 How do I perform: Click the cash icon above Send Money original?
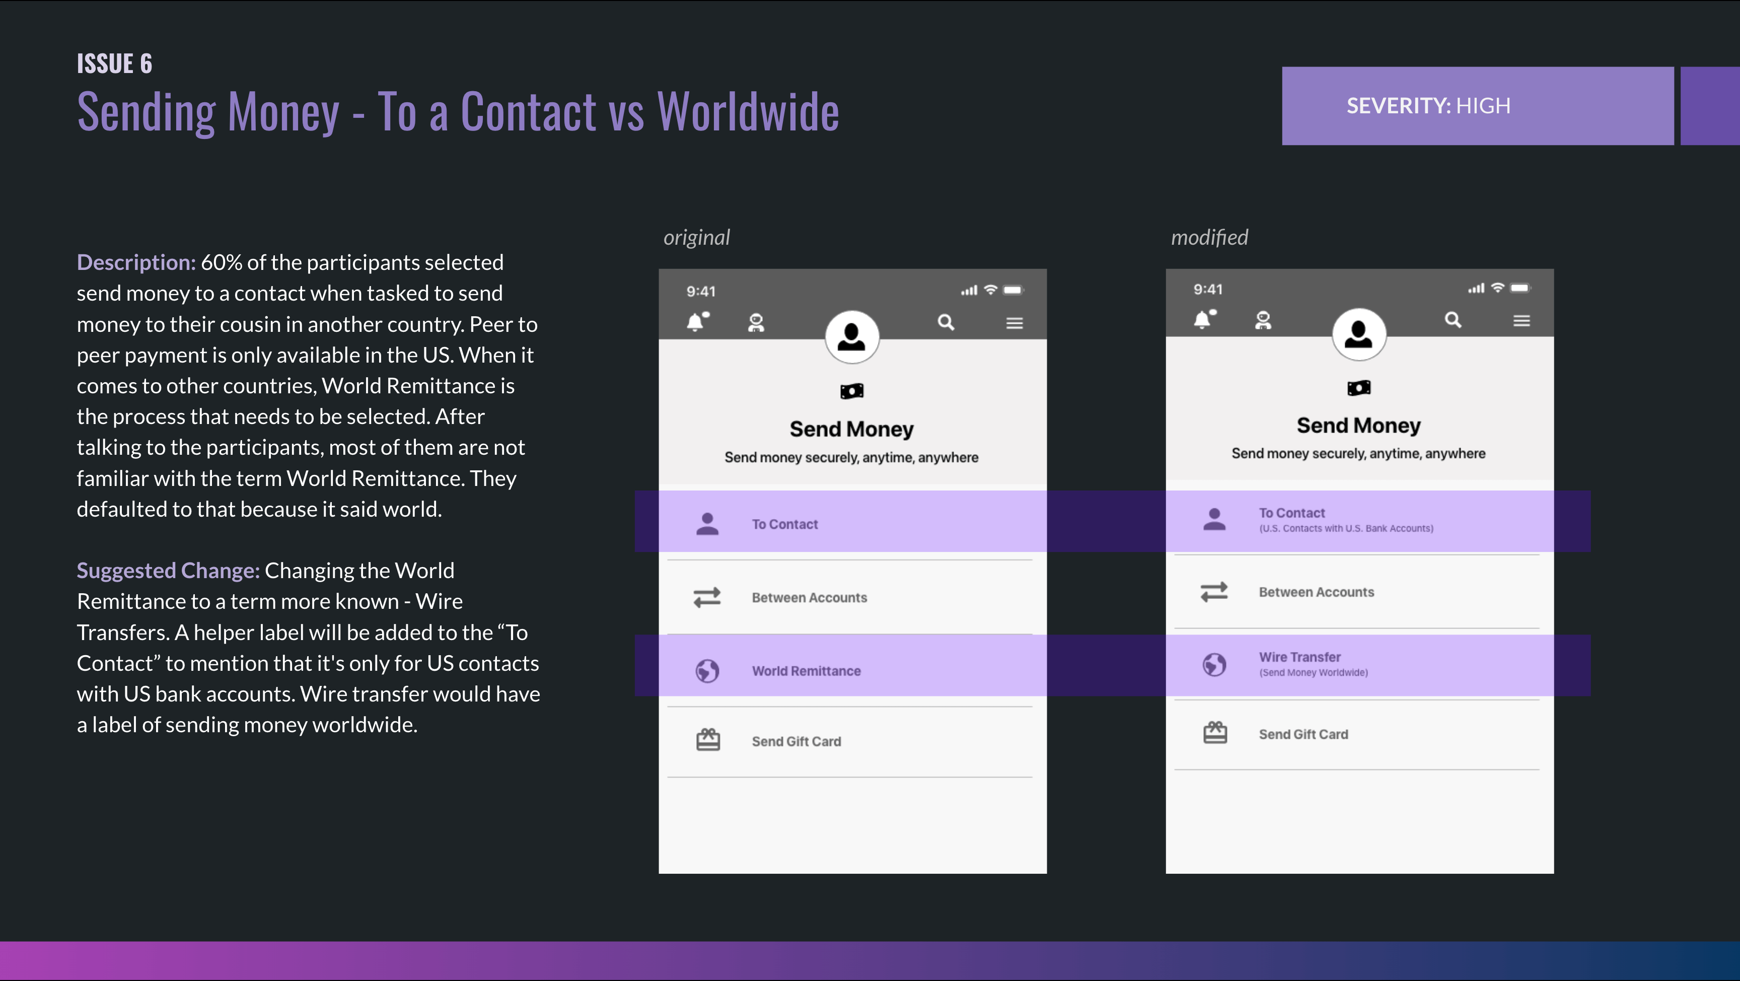tap(851, 390)
